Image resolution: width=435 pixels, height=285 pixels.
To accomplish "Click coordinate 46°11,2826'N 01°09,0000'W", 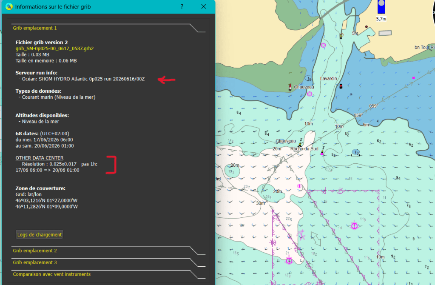I will coord(47,206).
